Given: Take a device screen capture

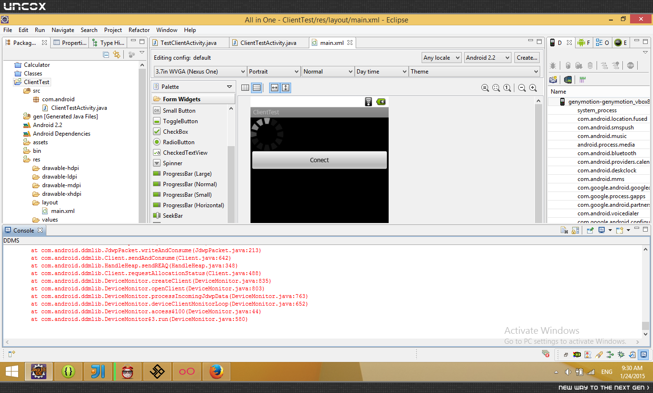Looking at the screenshot, I should click(x=553, y=80).
